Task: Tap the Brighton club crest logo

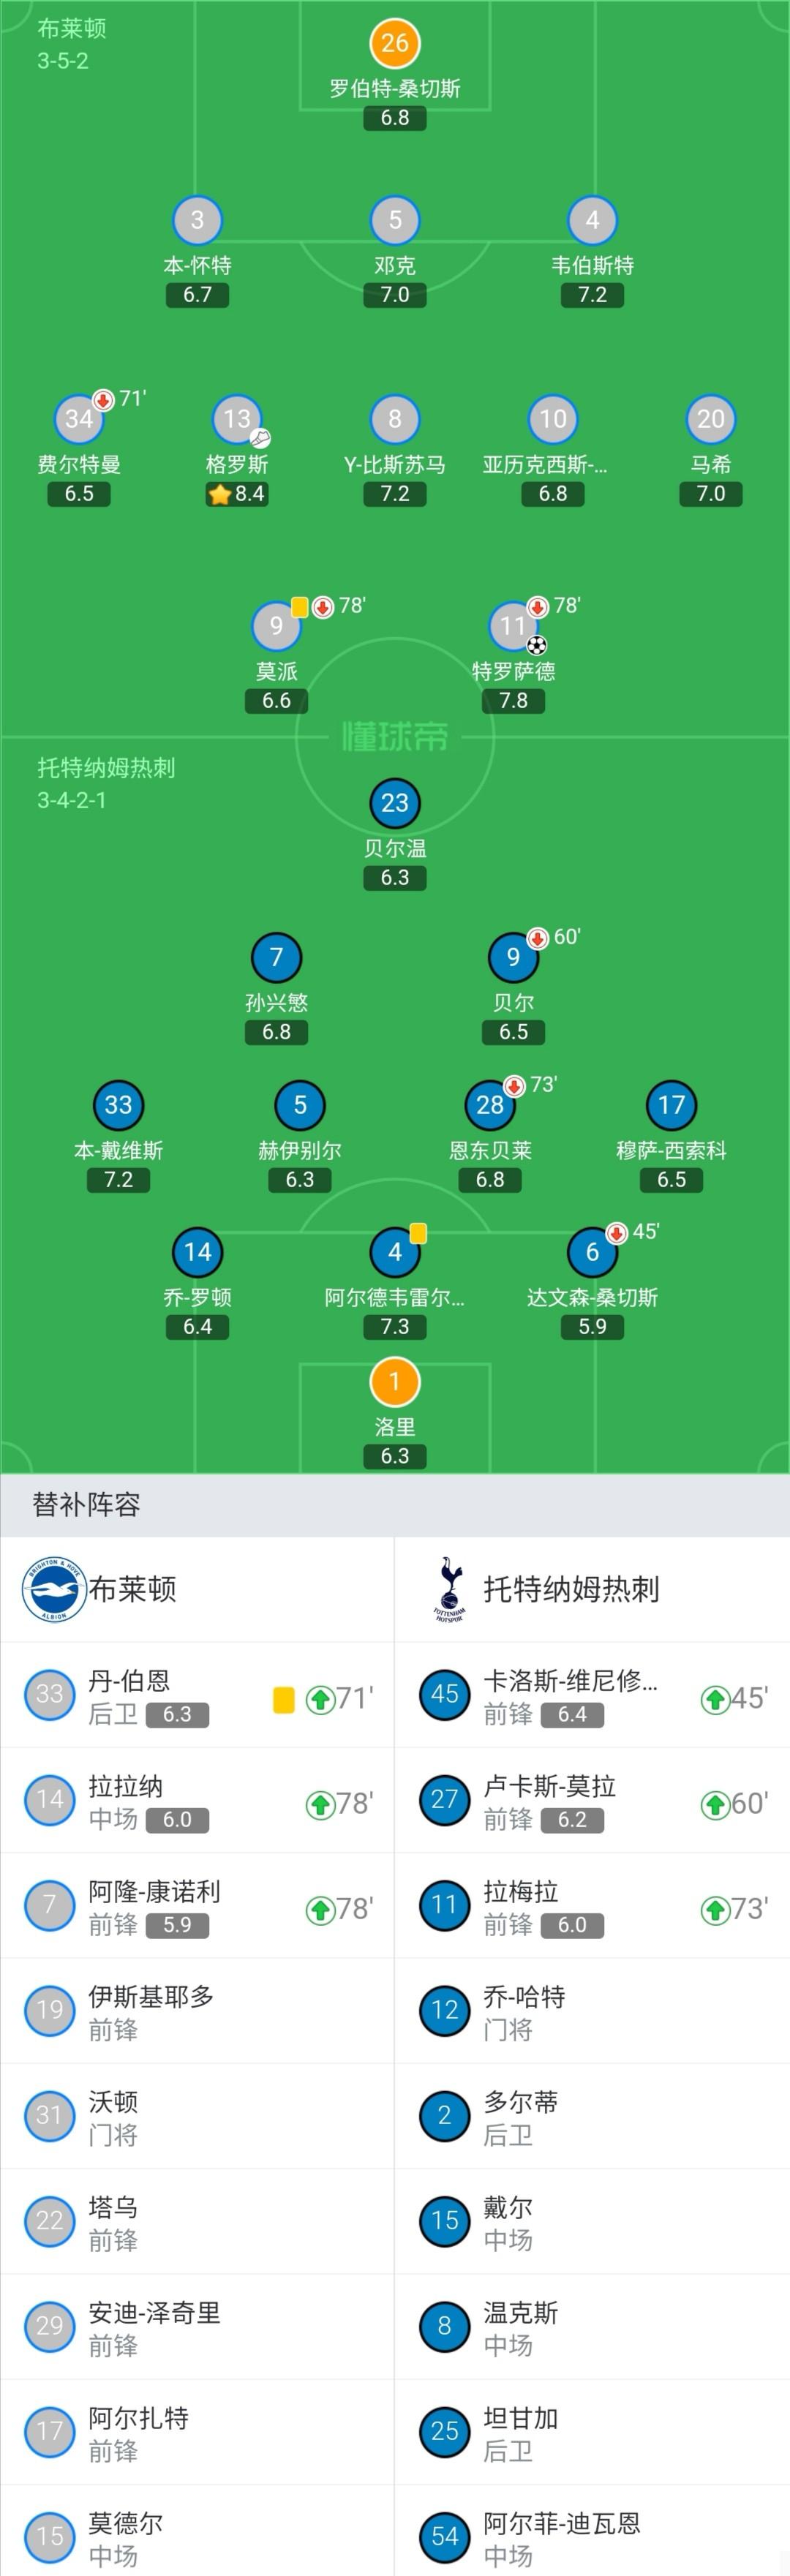Action: (54, 1589)
